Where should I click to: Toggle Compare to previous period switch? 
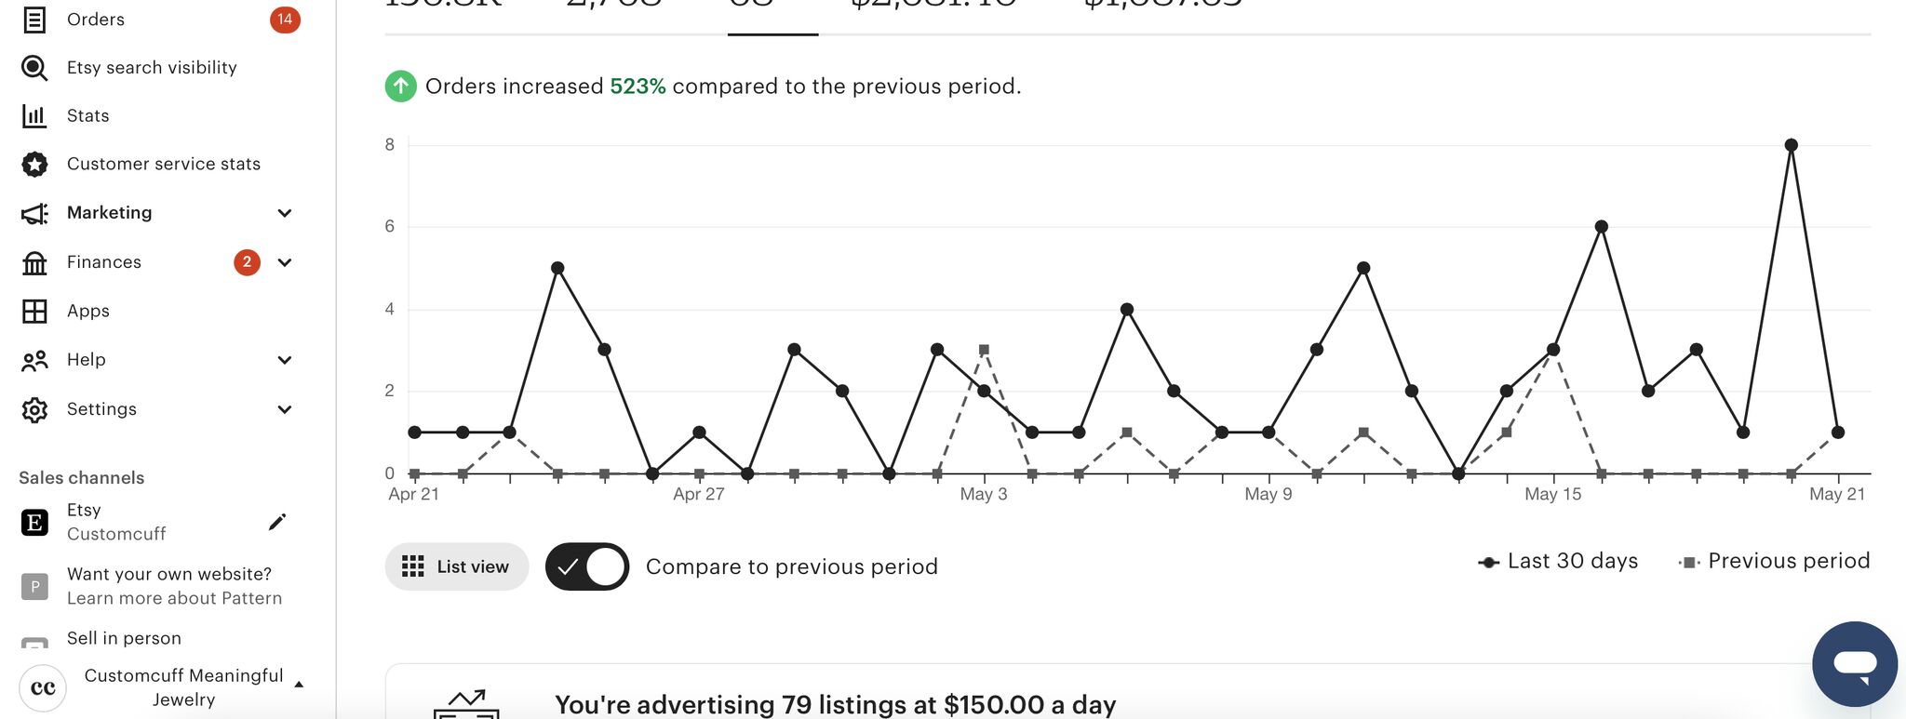(587, 566)
